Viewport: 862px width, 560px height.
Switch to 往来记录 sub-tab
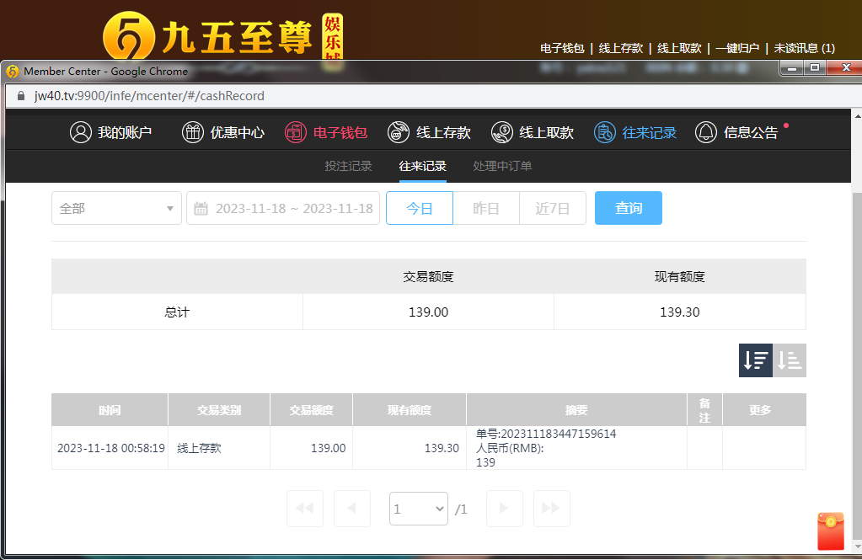[423, 166]
